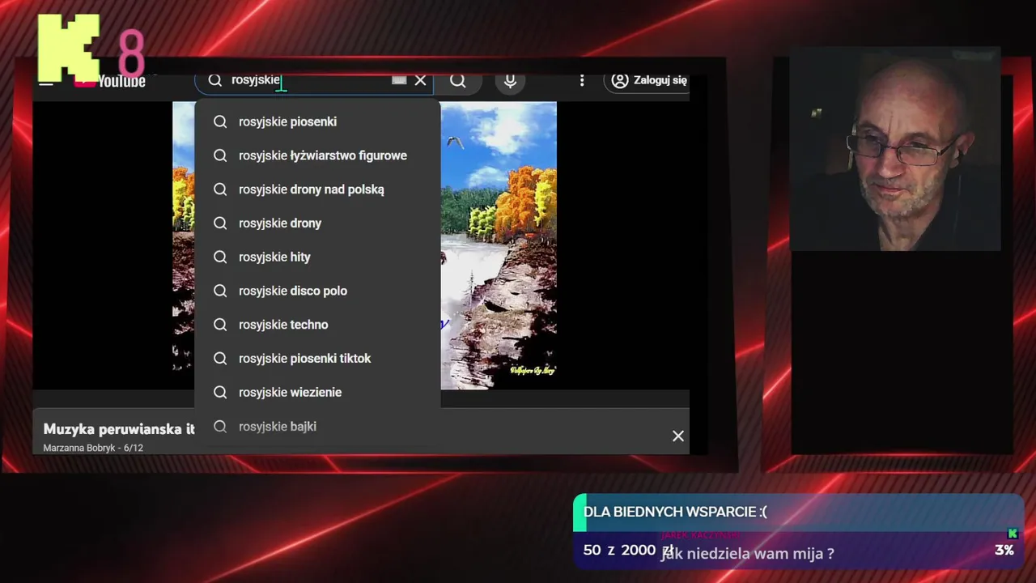
Task: Select suggestion 'rosyjskie piosenki'
Action: pyautogui.click(x=317, y=121)
